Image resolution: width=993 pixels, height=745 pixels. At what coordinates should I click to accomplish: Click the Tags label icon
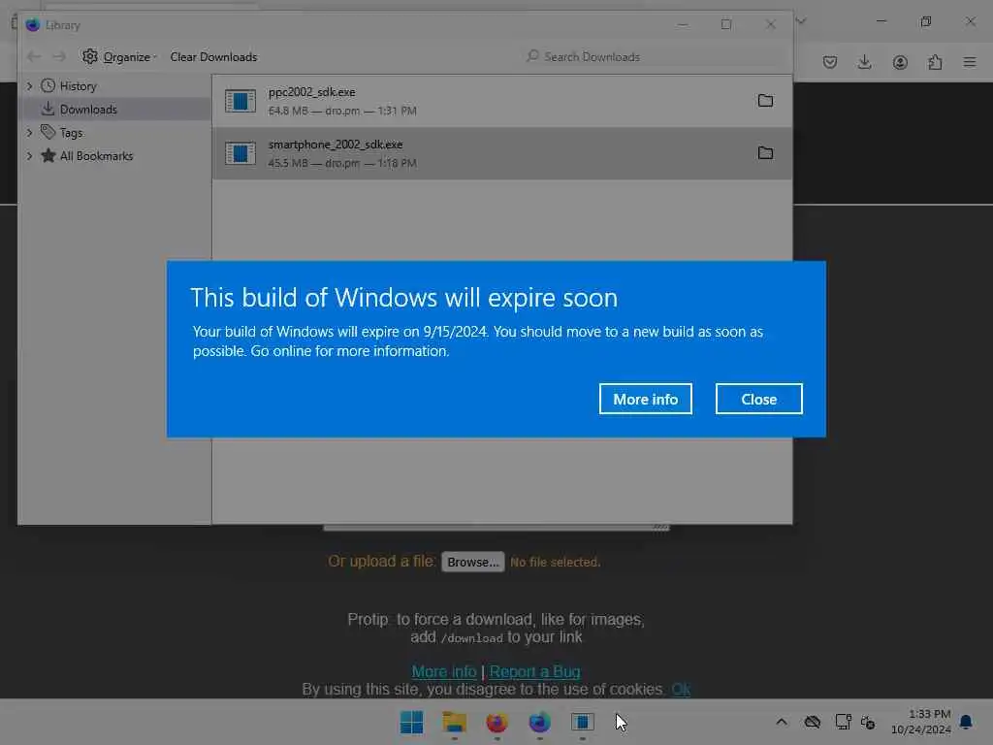pos(48,132)
